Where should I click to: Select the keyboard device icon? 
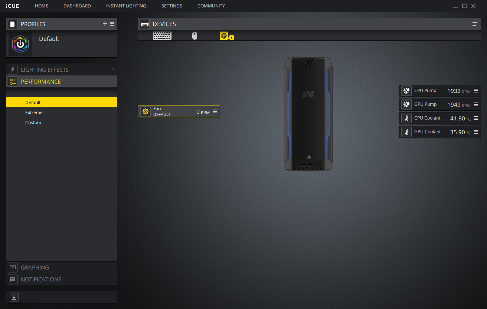pyautogui.click(x=162, y=36)
